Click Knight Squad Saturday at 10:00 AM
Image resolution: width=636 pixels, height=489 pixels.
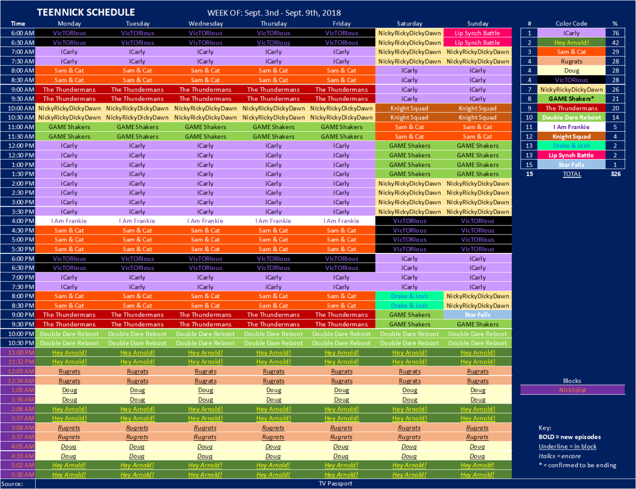coord(409,108)
